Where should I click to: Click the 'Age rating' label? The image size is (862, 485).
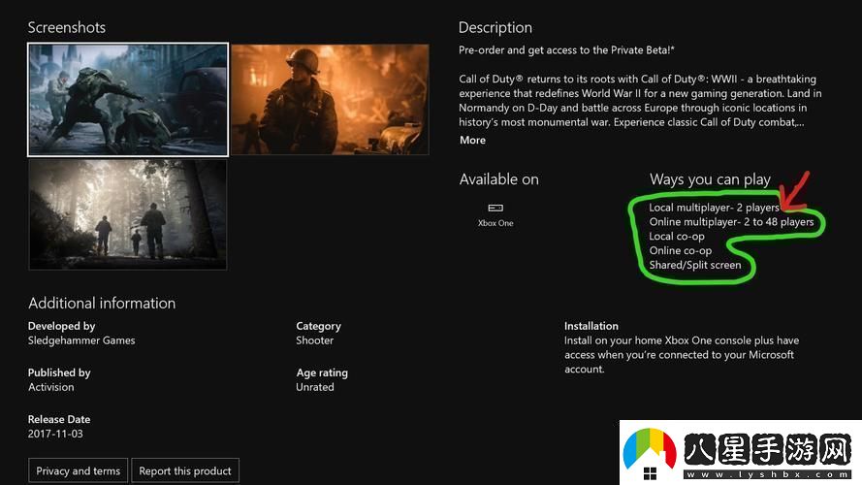322,372
